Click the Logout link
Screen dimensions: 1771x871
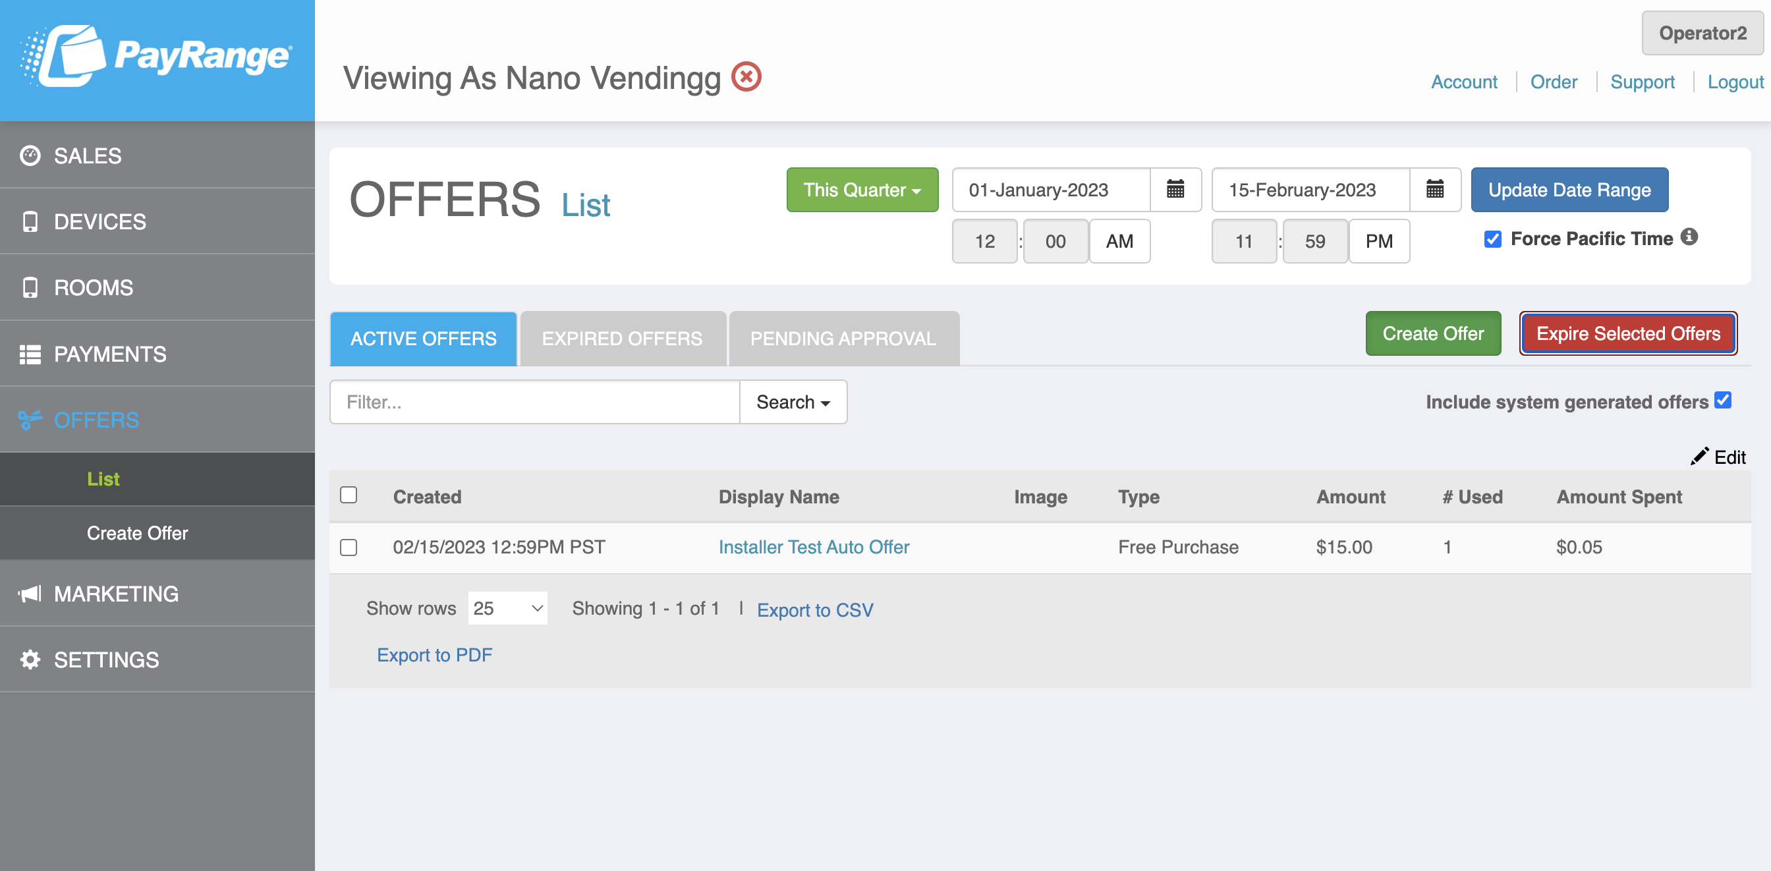[x=1736, y=82]
